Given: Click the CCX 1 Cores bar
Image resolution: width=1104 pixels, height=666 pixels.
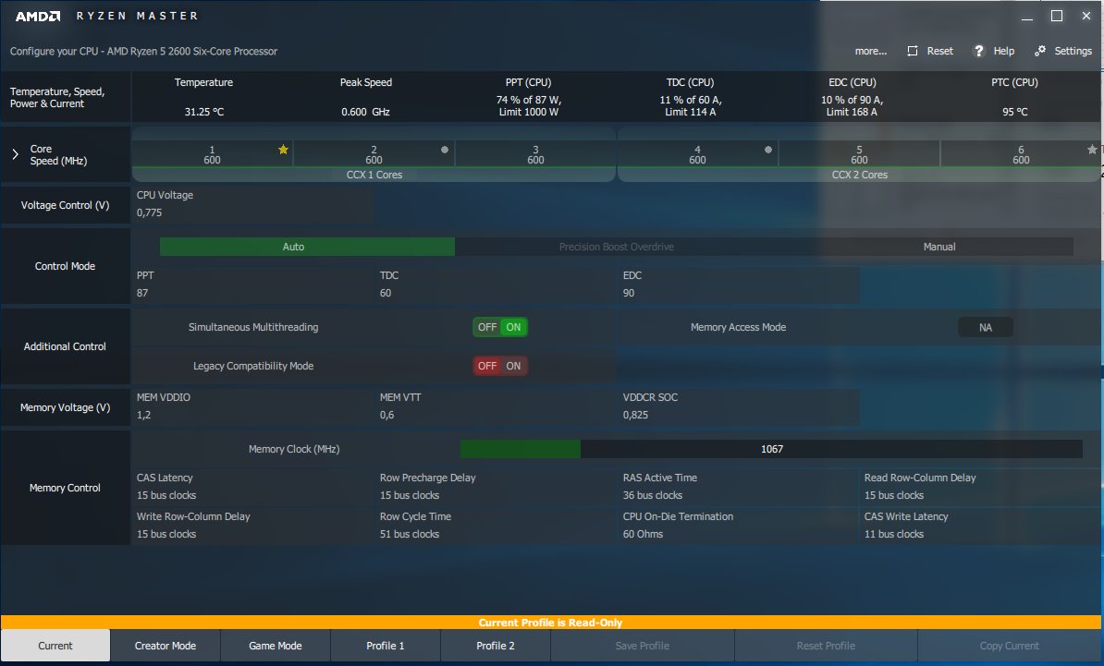Looking at the screenshot, I should (374, 175).
